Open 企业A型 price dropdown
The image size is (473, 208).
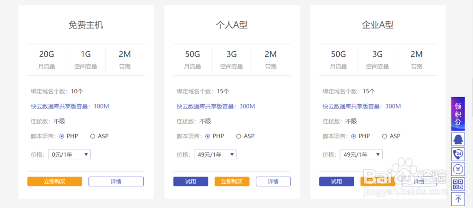[x=361, y=154]
